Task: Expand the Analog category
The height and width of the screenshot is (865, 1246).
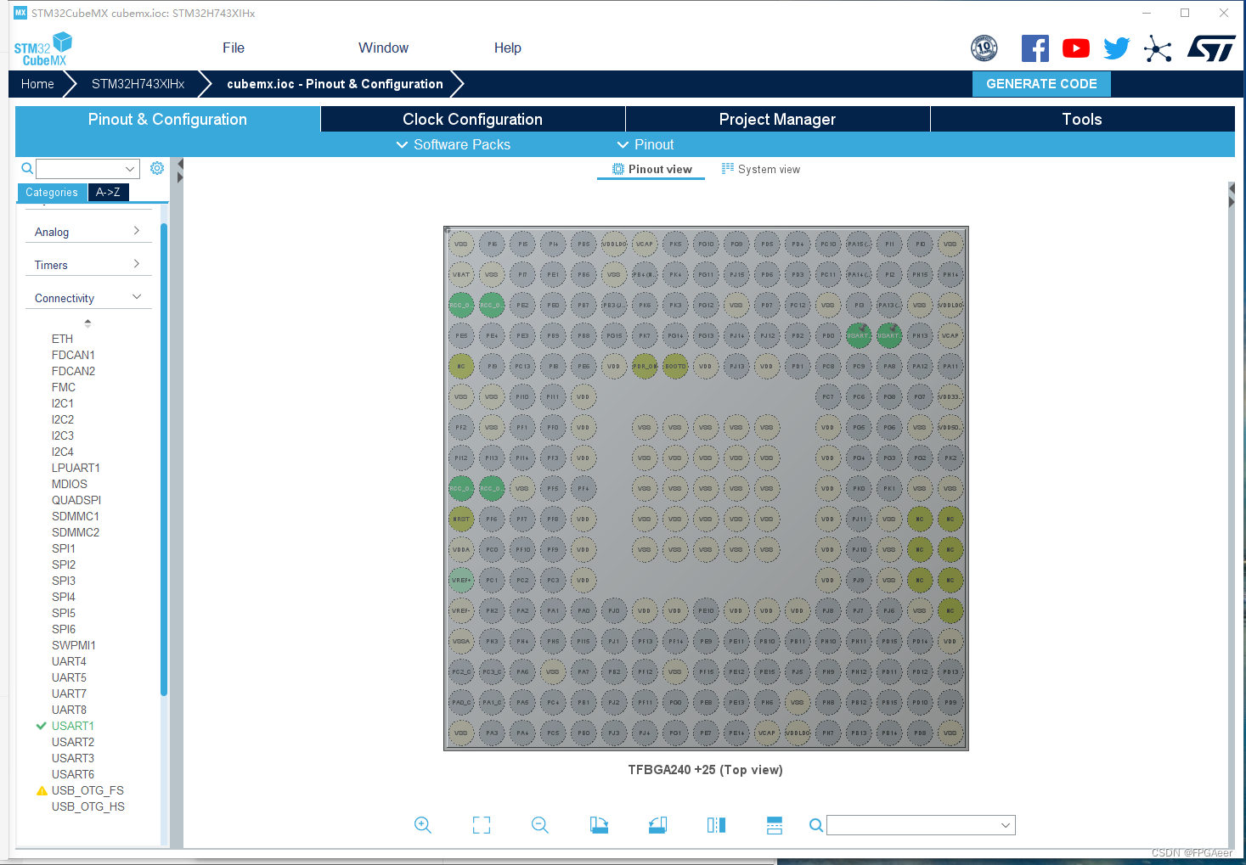Action: 88,232
